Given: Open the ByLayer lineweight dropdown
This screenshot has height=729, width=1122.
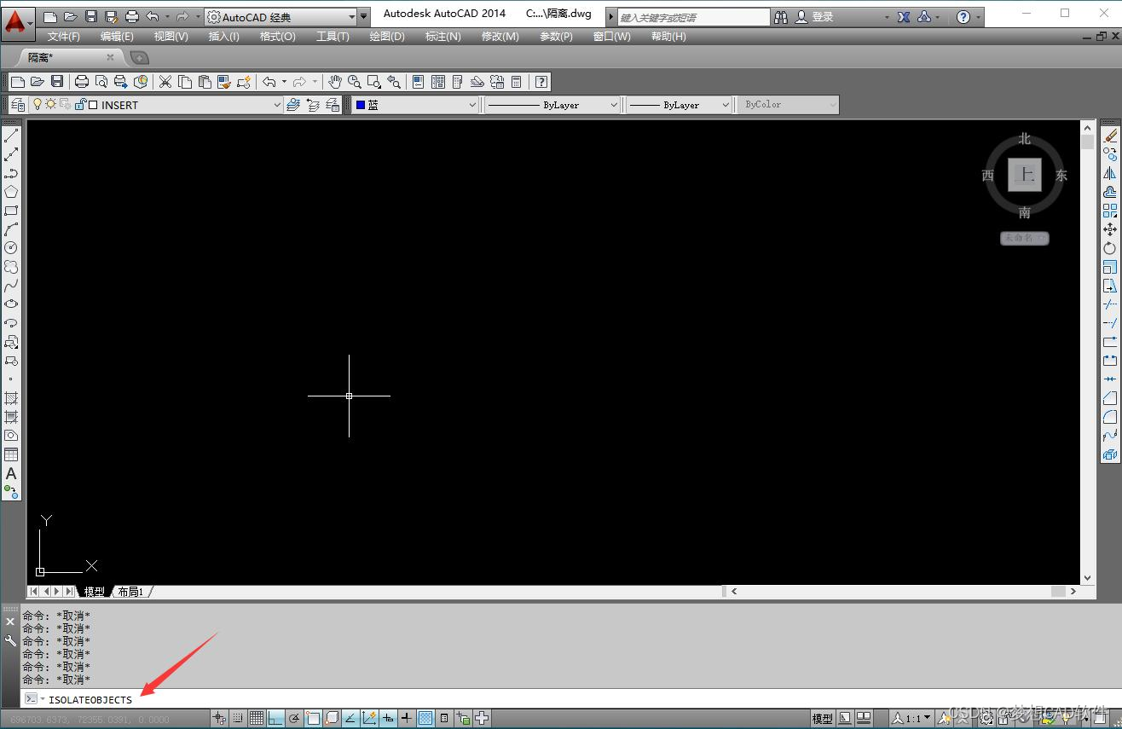Looking at the screenshot, I should tap(680, 105).
